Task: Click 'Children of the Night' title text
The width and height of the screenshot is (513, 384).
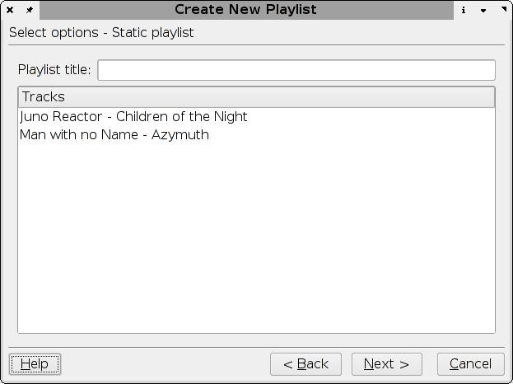Action: pos(181,117)
